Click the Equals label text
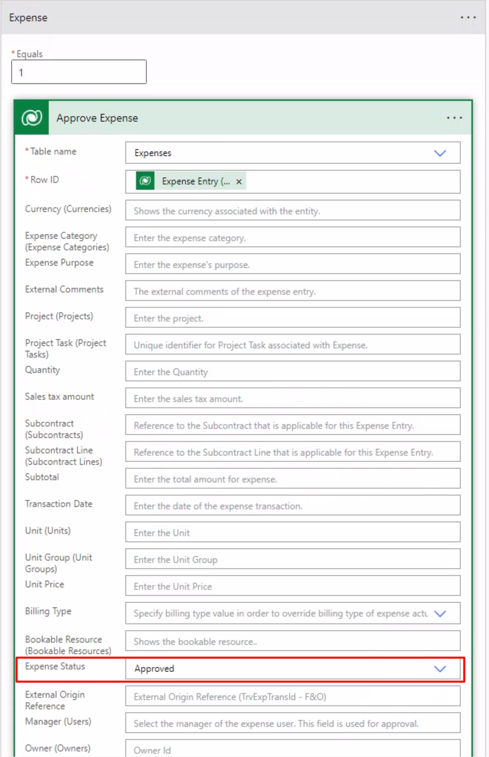Viewport: 489px width, 757px height. (x=30, y=54)
